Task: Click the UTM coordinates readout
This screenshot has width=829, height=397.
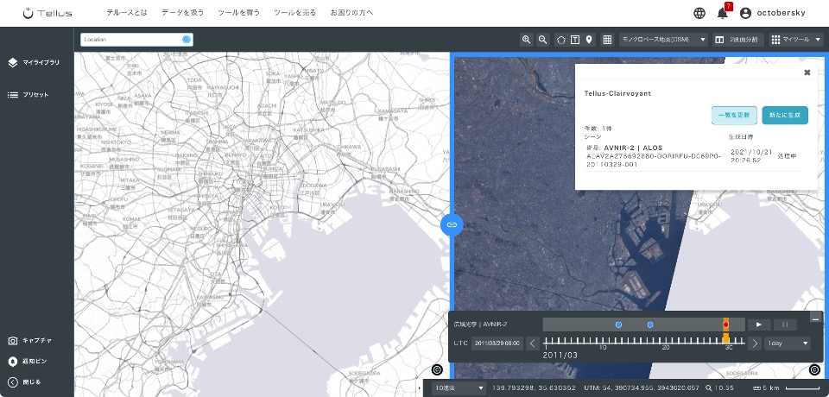Action: coord(642,388)
